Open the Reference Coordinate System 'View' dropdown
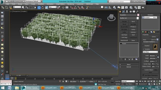Image resolution: width=161 pixels, height=90 pixels. pyautogui.click(x=53, y=7)
